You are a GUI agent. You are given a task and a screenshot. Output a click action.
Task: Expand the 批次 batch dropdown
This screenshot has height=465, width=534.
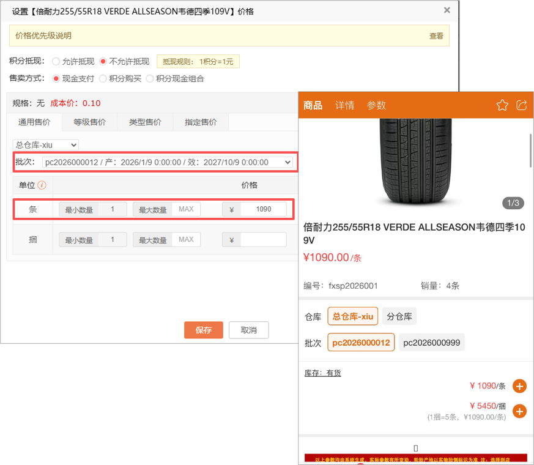pyautogui.click(x=286, y=162)
